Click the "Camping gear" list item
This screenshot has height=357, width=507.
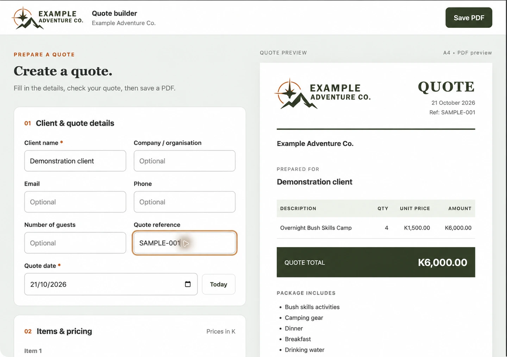tap(304, 318)
